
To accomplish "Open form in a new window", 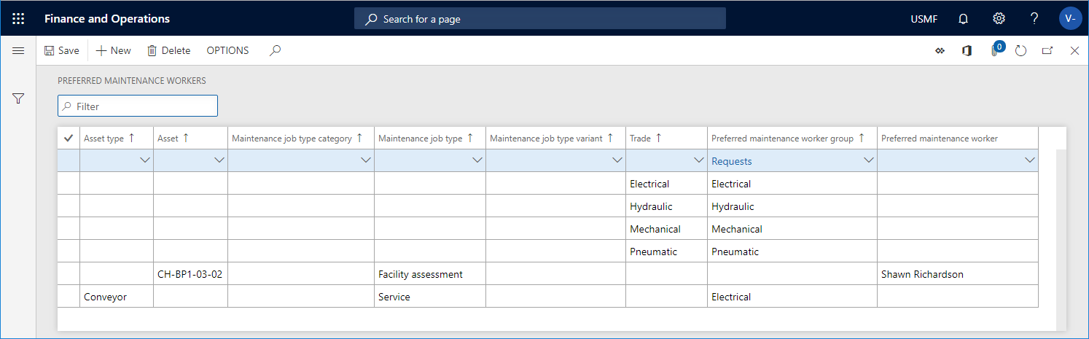I will pos(1047,50).
